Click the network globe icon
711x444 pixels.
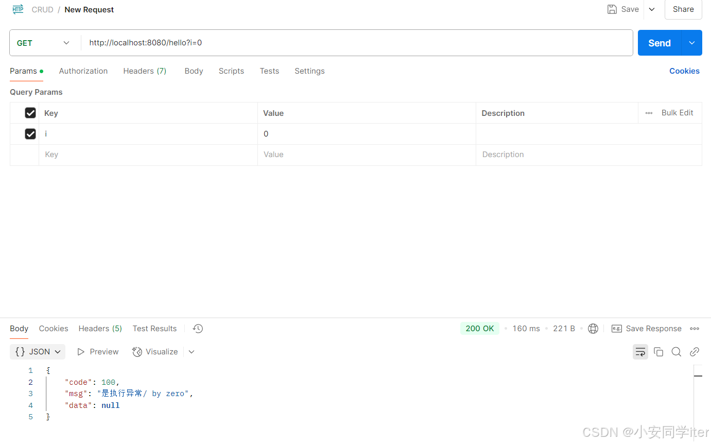[x=593, y=329]
